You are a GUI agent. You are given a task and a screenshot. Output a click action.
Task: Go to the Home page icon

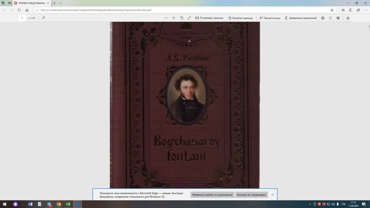[27, 10]
